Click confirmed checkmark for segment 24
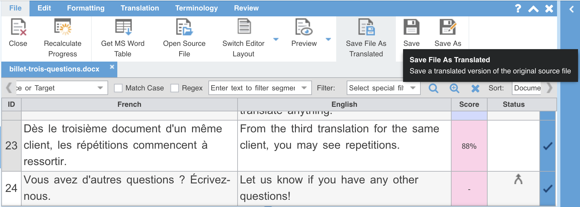Screen dimensions: 580x207 [x=548, y=189]
